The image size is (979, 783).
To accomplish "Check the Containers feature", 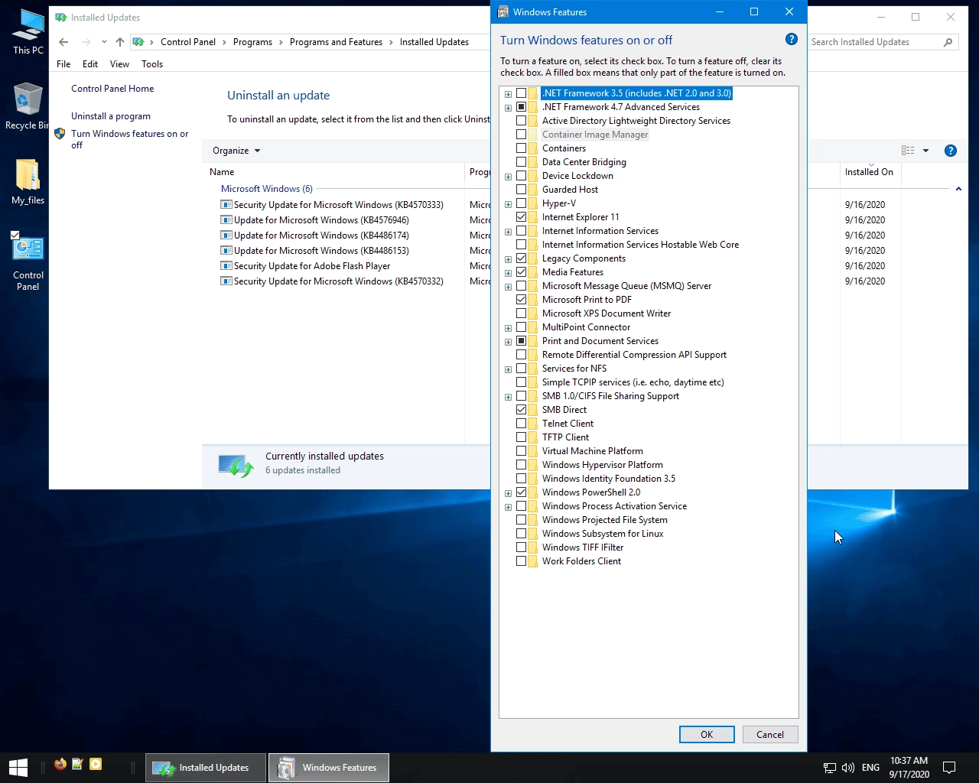I will pyautogui.click(x=521, y=148).
